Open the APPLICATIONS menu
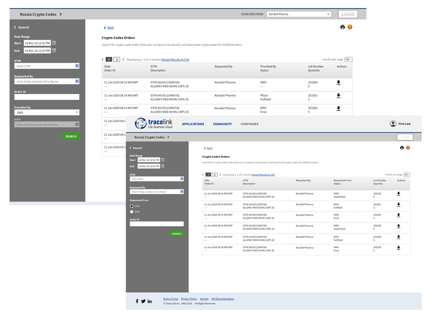432x317 pixels. [x=193, y=124]
